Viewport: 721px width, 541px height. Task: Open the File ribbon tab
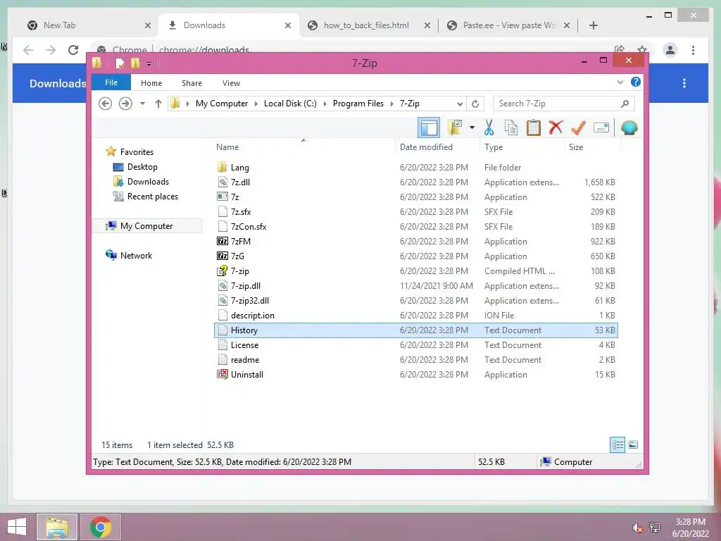coord(111,82)
